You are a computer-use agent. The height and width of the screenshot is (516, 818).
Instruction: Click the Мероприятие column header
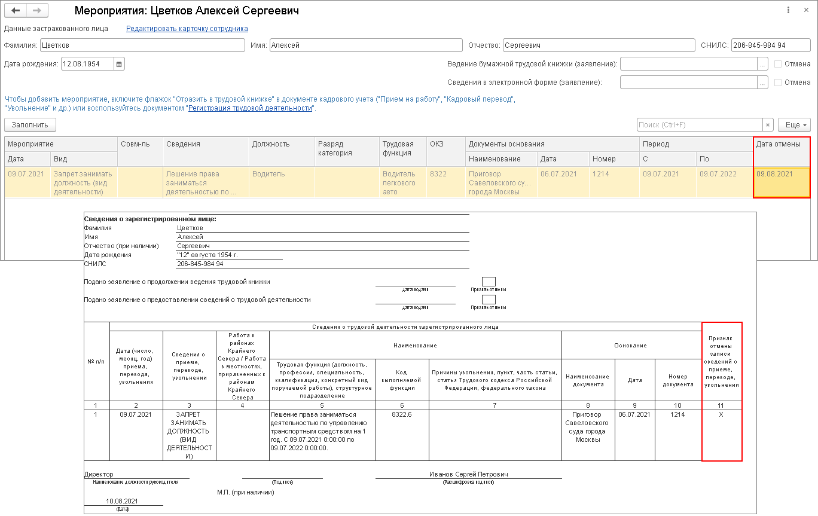[61, 144]
